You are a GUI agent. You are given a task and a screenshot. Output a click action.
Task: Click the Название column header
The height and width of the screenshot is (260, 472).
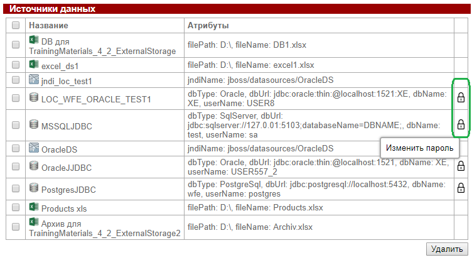click(48, 25)
